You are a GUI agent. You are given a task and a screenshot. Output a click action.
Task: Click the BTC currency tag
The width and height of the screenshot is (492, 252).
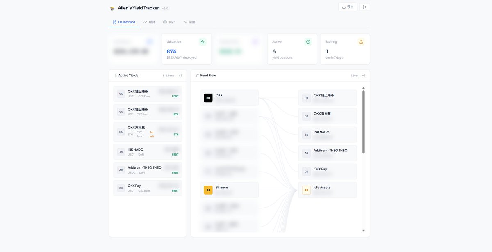tap(176, 115)
